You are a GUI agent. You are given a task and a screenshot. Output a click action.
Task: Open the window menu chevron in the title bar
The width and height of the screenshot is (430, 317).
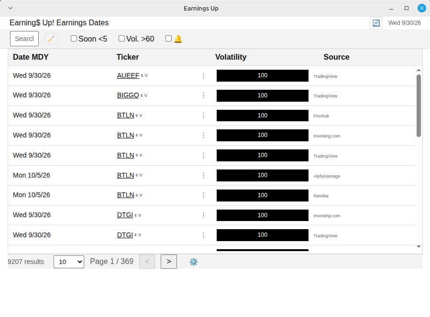[11, 8]
